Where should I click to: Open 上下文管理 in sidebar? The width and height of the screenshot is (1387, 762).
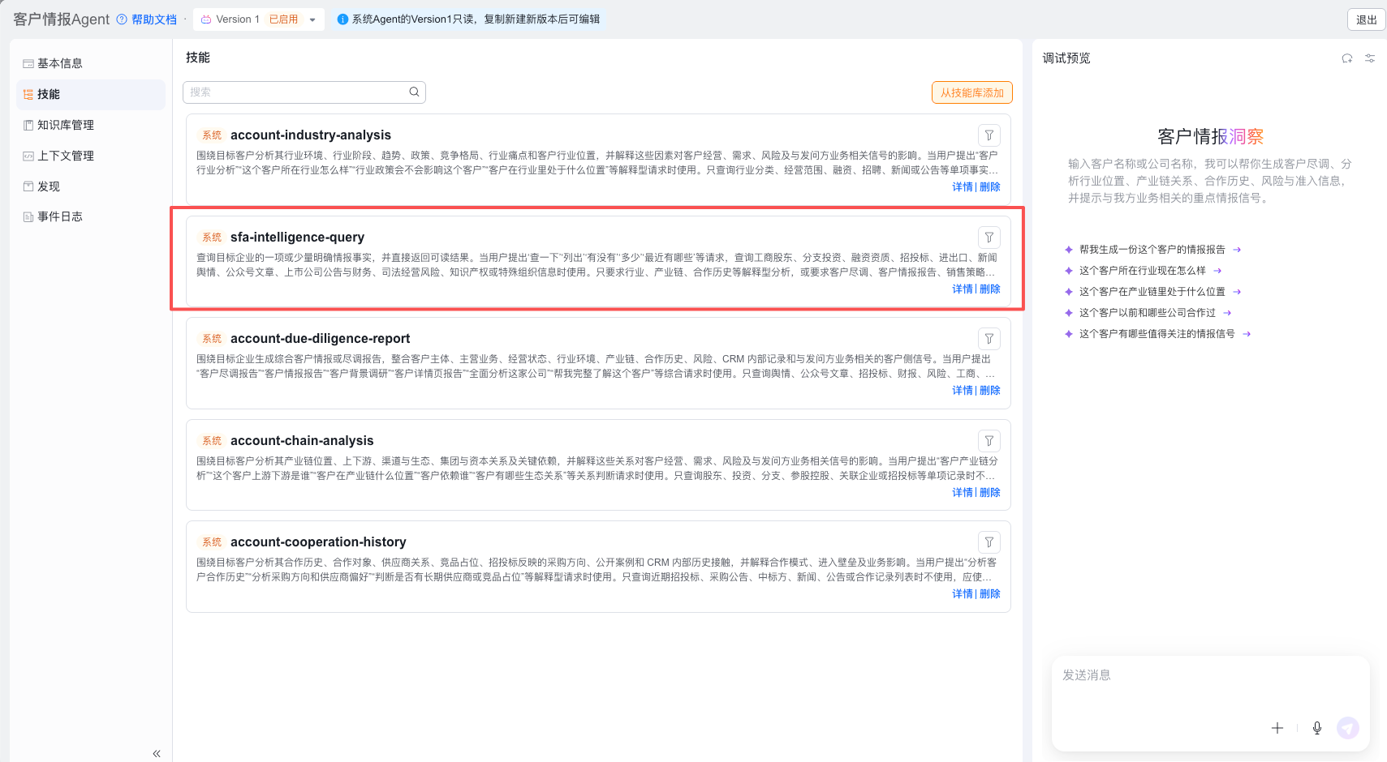[91, 156]
